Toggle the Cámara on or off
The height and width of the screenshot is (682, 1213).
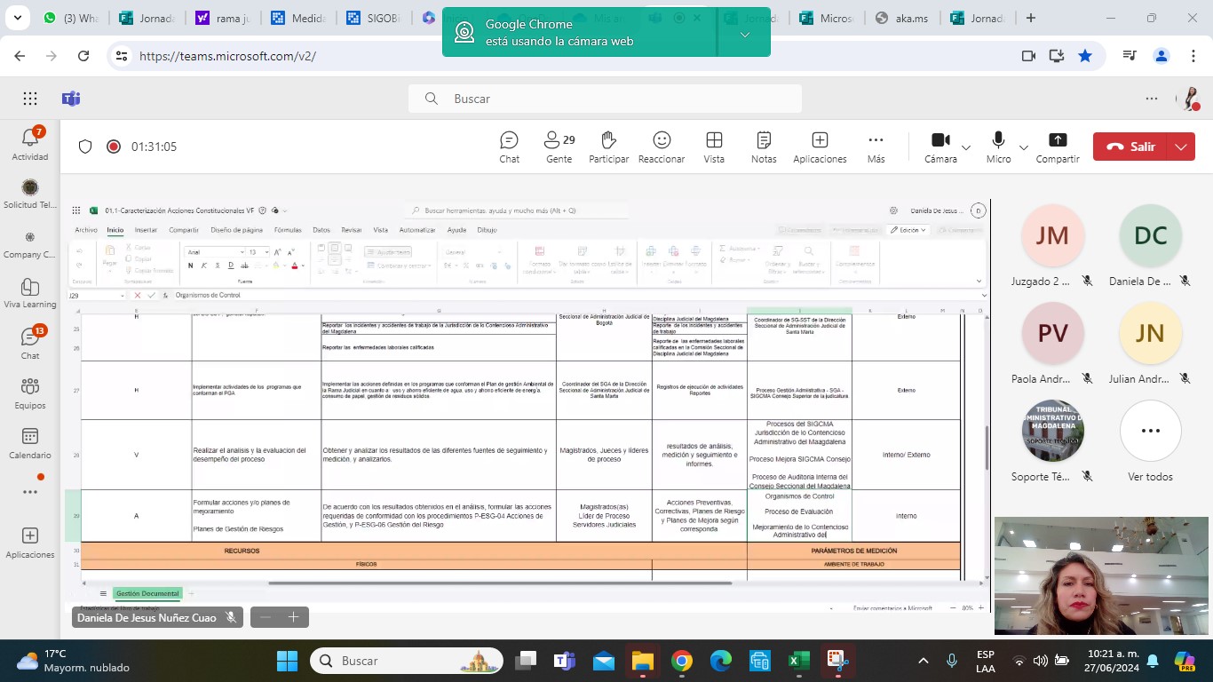tap(940, 147)
